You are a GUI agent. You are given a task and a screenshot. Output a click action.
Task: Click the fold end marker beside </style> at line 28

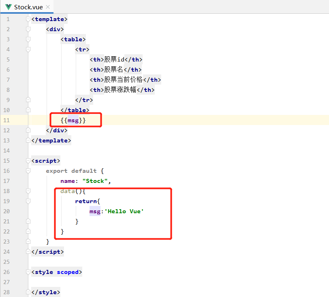click(x=28, y=292)
